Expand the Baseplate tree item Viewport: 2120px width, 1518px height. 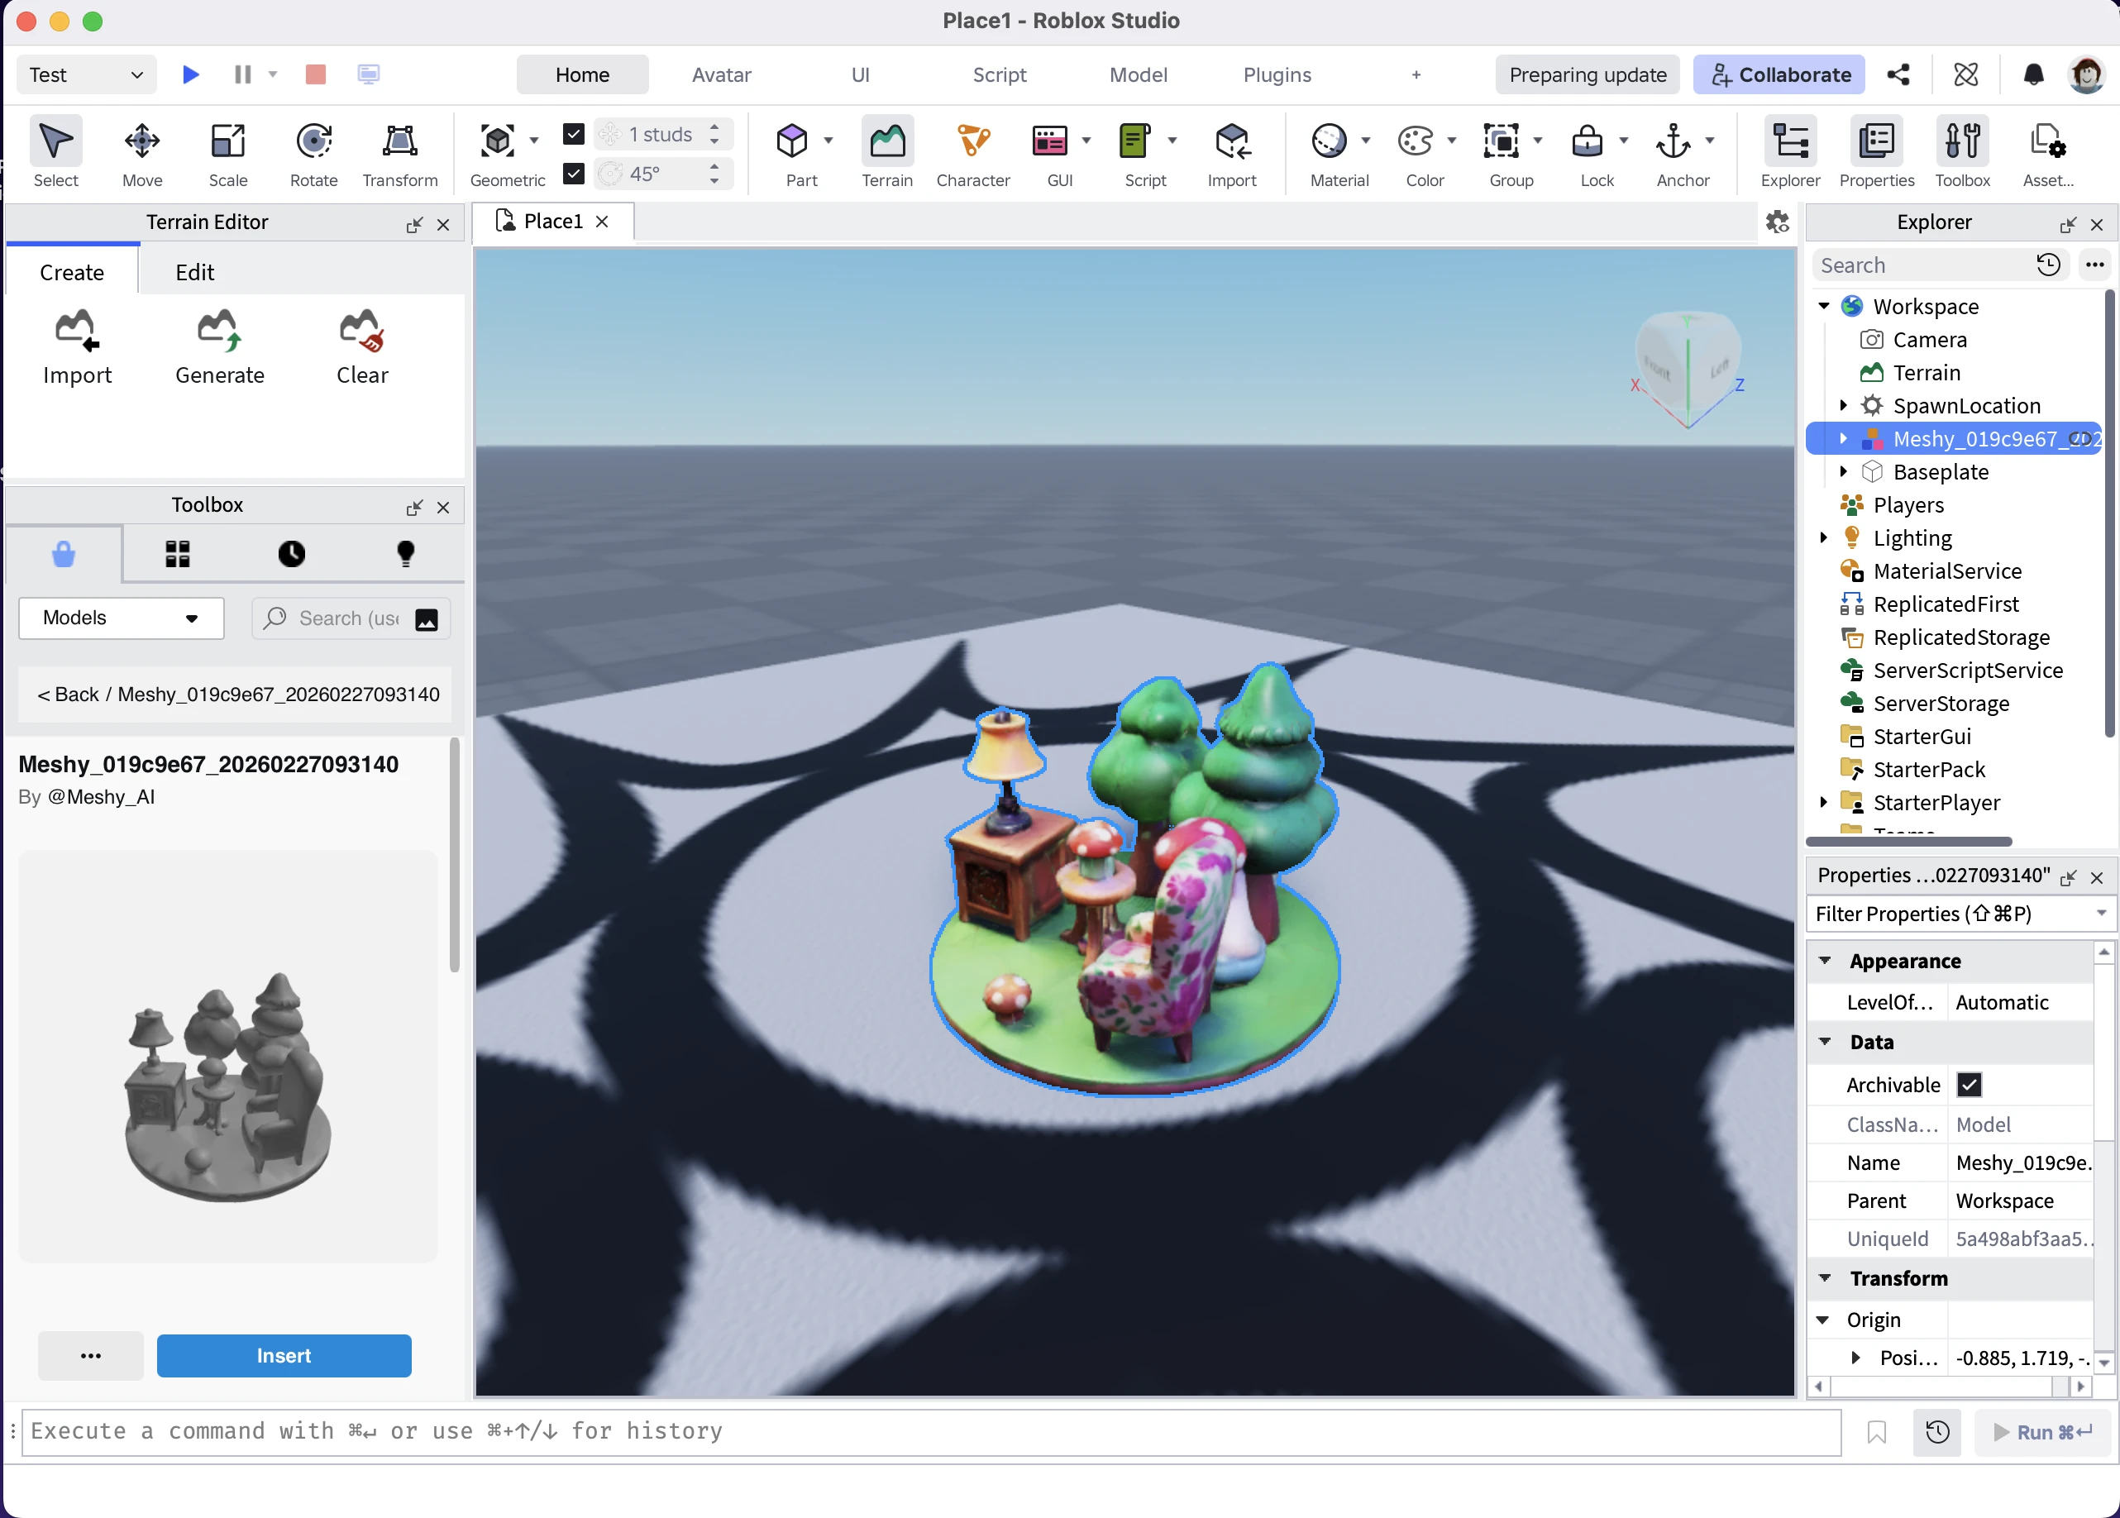pos(1843,472)
